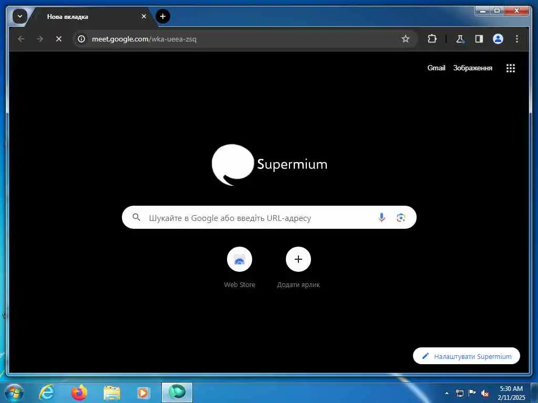Close the "Нова вкладка" tab

coord(144,16)
